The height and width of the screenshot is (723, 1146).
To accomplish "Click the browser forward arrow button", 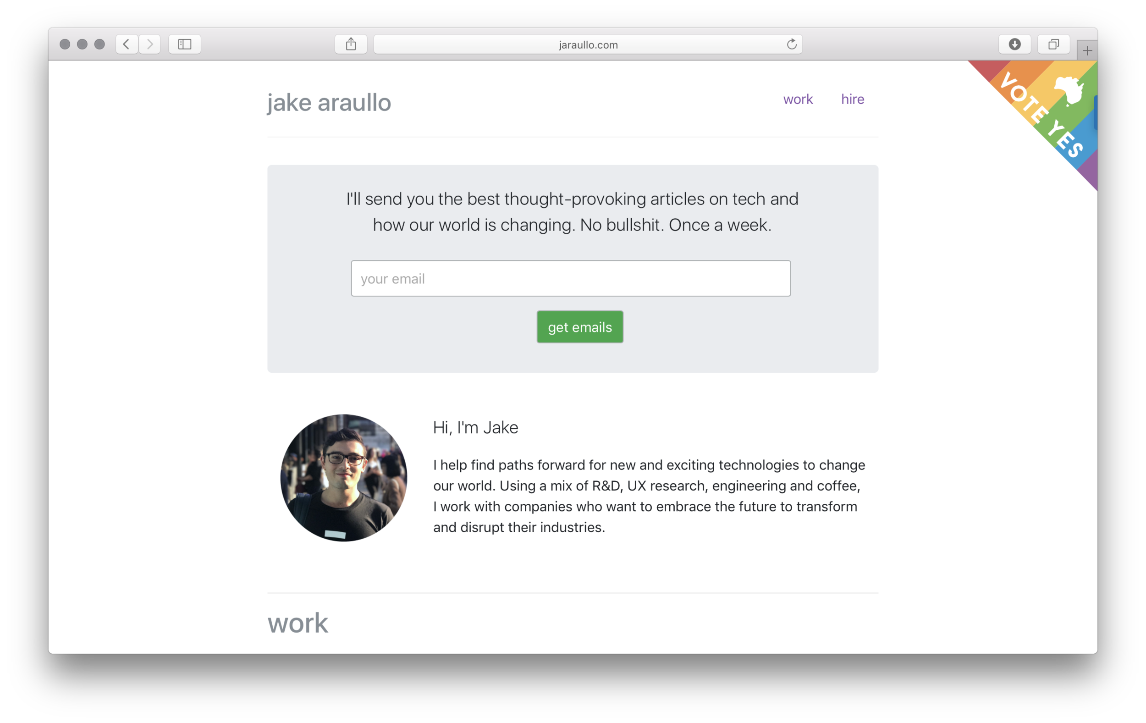I will coord(150,44).
